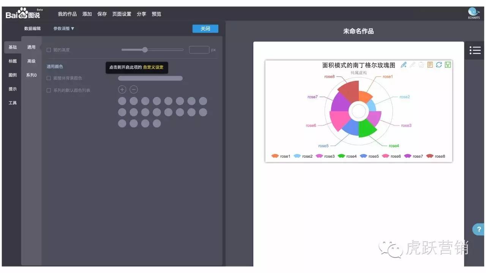486x273 pixels.
Task: Click the greyed mark-clear icon on chart
Action: [x=421, y=65]
